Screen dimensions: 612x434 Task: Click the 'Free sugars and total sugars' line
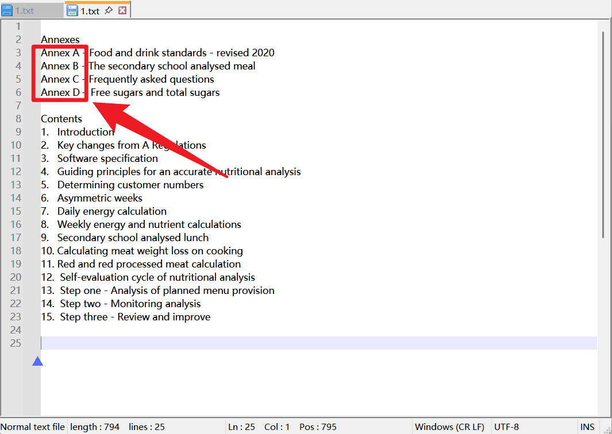155,92
